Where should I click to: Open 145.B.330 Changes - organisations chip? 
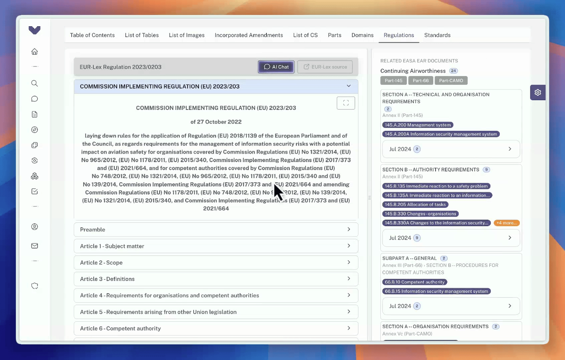[421, 214]
